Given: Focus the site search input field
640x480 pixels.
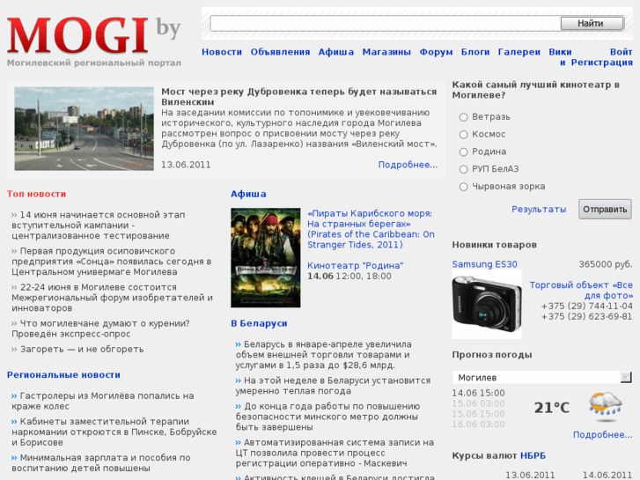Looking at the screenshot, I should tap(386, 23).
